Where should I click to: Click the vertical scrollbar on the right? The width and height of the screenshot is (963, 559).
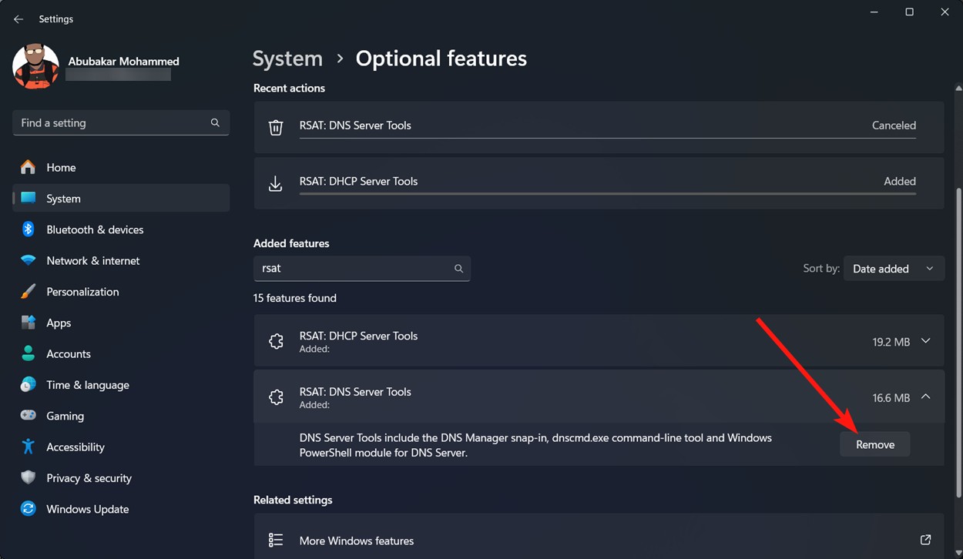click(958, 339)
